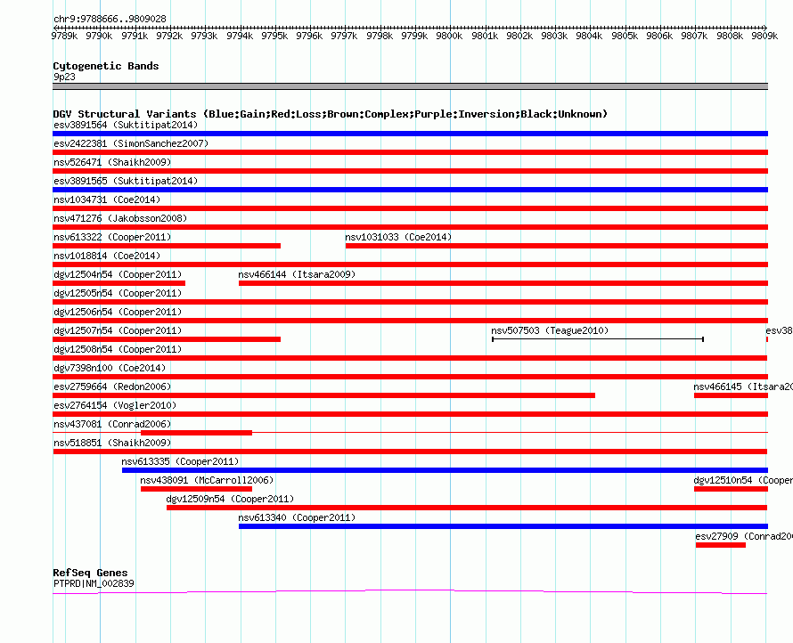
Task: Select the red bar under dgv12507n54
Action: pyautogui.click(x=167, y=339)
